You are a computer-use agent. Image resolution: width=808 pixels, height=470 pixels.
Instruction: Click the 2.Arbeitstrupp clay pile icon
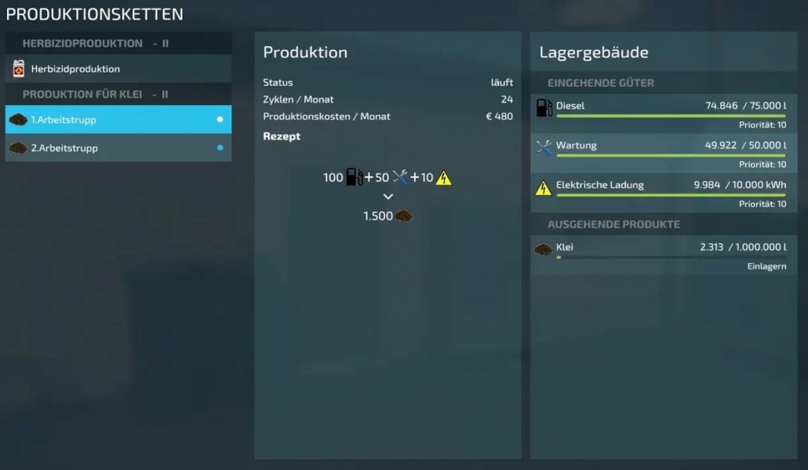[18, 148]
